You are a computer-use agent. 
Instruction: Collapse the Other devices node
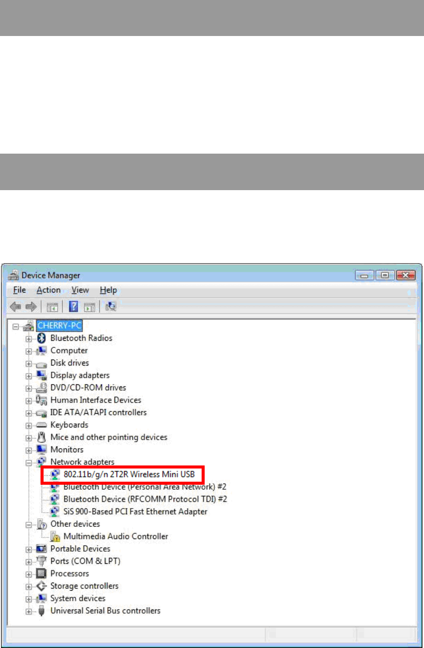point(28,524)
